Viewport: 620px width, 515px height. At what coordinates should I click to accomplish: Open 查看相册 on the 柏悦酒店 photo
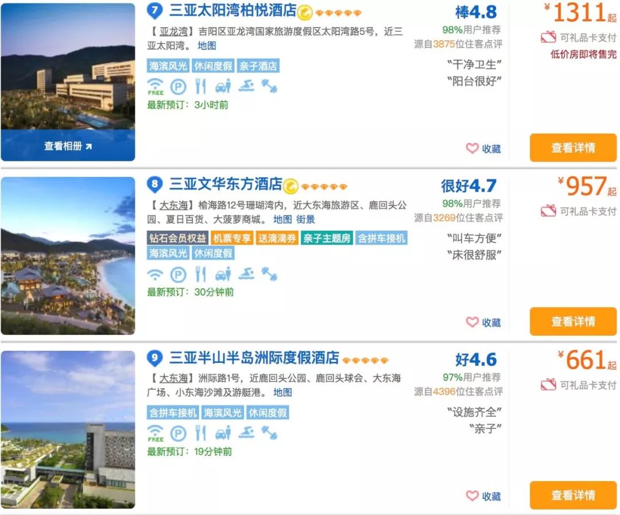coord(68,146)
